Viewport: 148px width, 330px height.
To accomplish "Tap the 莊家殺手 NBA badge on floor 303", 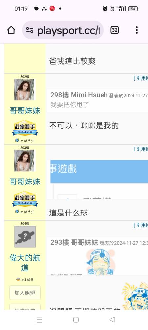I will [x=25, y=199].
